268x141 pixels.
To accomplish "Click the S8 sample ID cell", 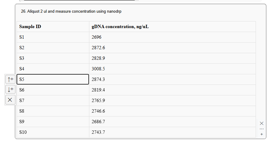I will pos(53,111).
